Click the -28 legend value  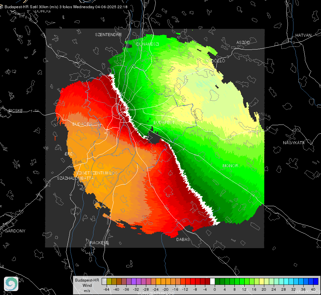click(x=146, y=289)
